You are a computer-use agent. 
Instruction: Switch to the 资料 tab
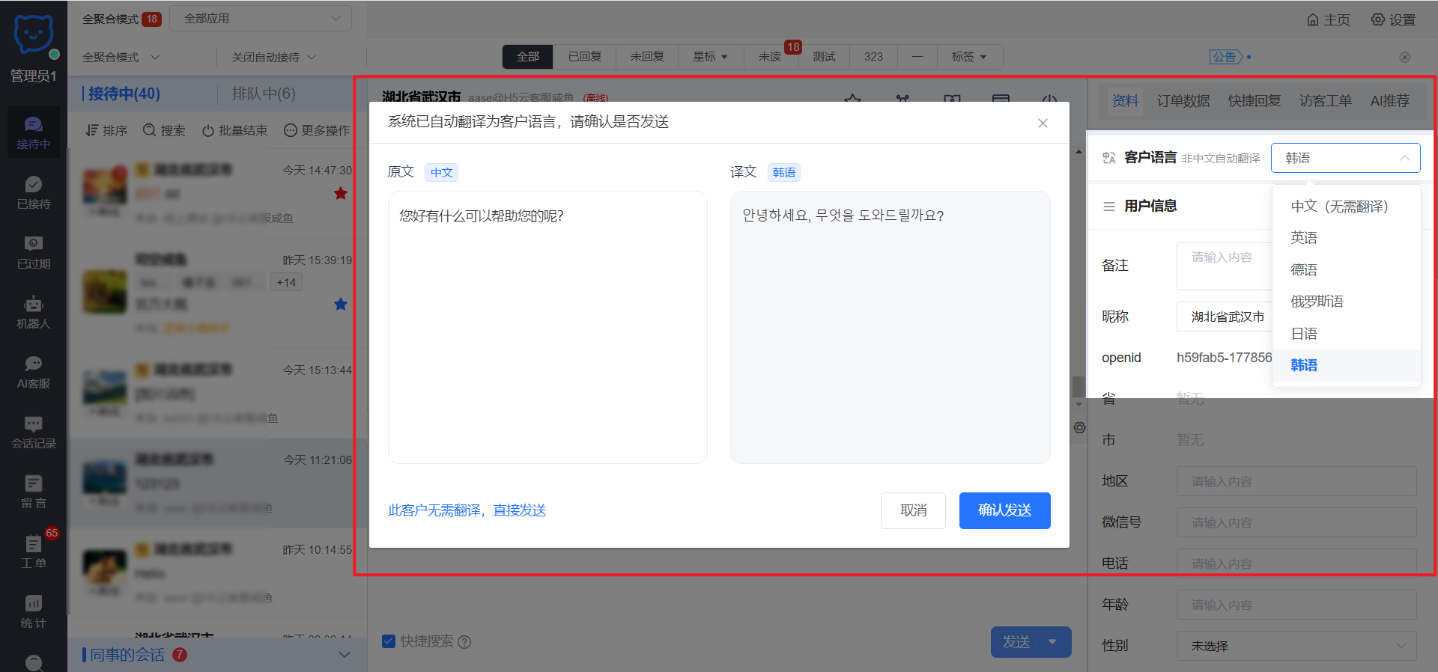pos(1125,101)
